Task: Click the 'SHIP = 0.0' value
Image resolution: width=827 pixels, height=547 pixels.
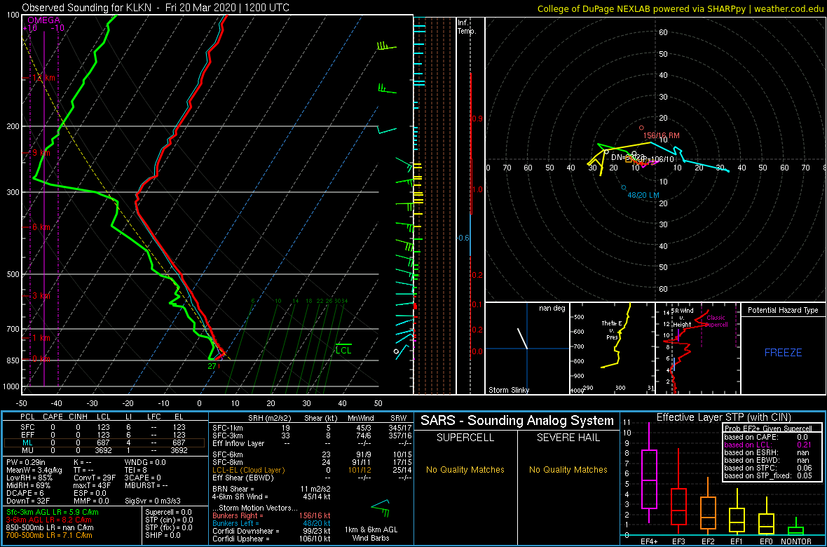Action: [165, 535]
